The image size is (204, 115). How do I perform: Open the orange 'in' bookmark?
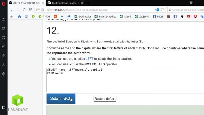click(x=55, y=16)
